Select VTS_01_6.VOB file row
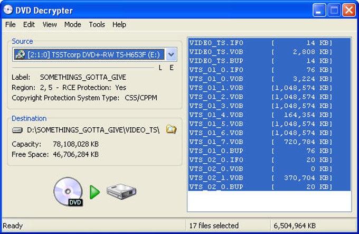This screenshot has height=234, width=359. coord(269,133)
